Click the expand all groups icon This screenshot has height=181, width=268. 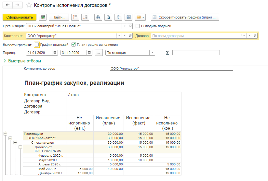(x=85, y=17)
